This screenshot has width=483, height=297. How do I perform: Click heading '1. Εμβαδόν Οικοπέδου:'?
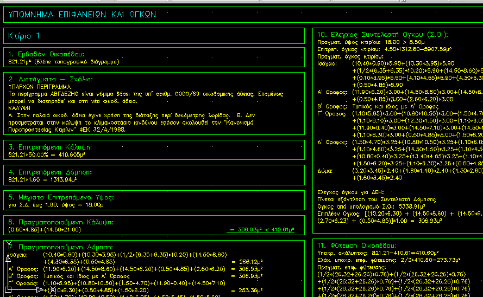pyautogui.click(x=46, y=54)
